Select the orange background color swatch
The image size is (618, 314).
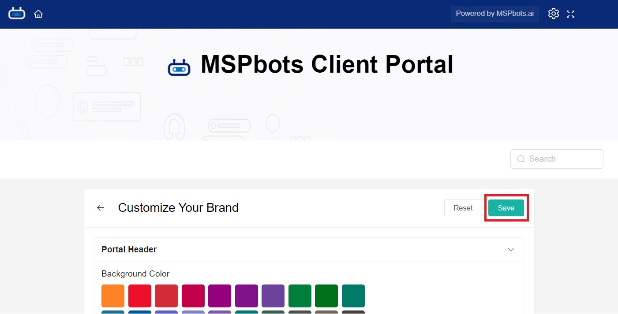(x=113, y=296)
